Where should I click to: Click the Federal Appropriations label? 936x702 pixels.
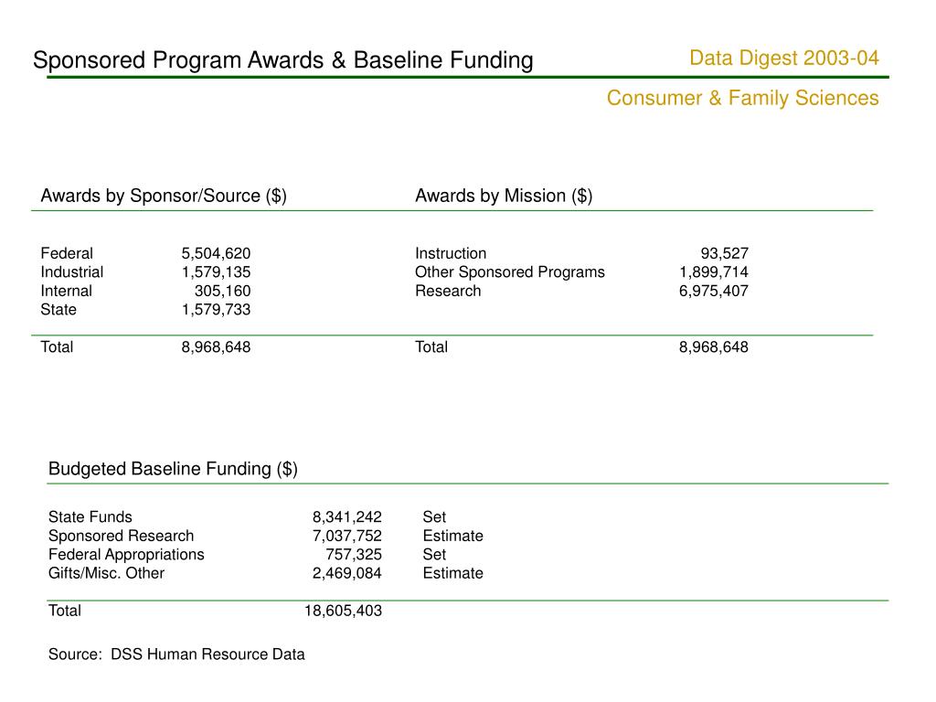point(126,555)
